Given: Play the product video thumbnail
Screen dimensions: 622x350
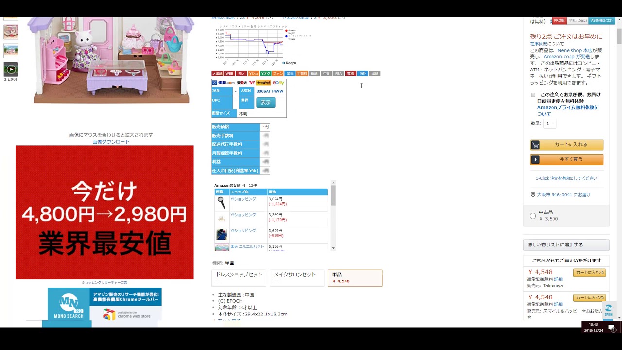Looking at the screenshot, I should pos(11,70).
